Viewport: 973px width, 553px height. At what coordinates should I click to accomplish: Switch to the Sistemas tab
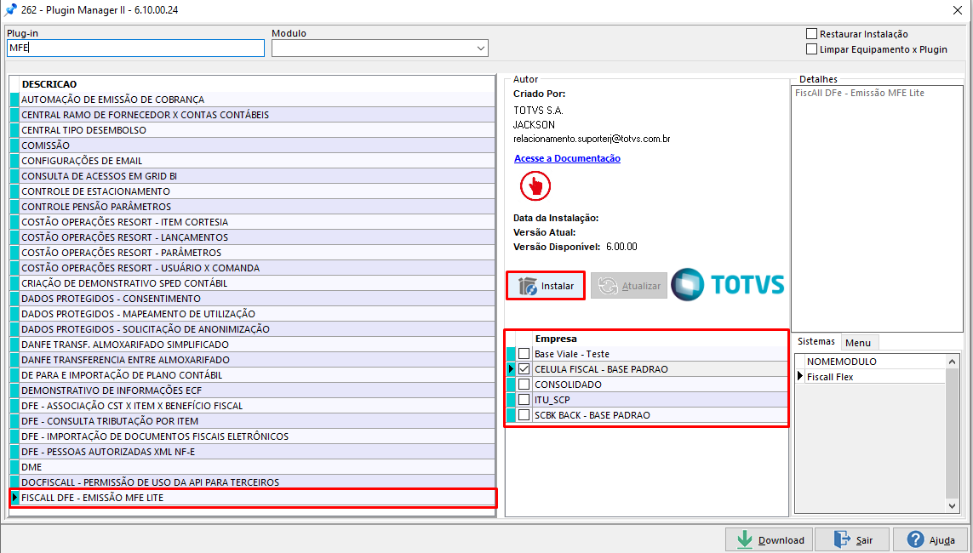pyautogui.click(x=816, y=342)
